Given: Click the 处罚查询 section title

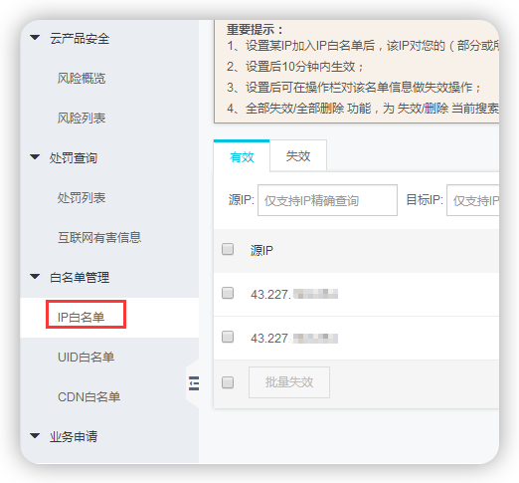Looking at the screenshot, I should point(74,158).
